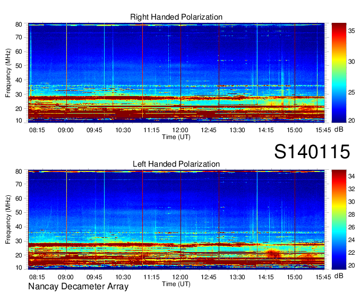This screenshot has height=293, width=361.
Task: Click 30 MHz tick on Left Handed frequency axis
Action: (x=19, y=241)
